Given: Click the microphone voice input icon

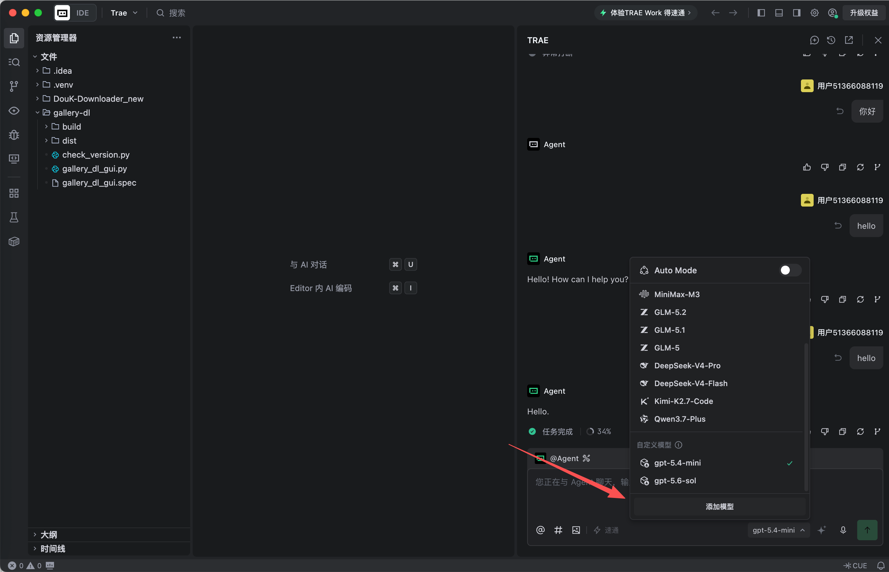Looking at the screenshot, I should tap(843, 530).
